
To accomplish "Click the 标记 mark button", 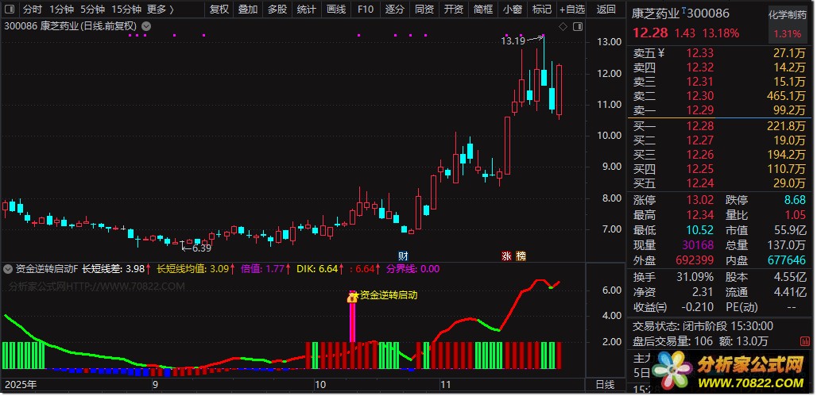I will point(542,10).
